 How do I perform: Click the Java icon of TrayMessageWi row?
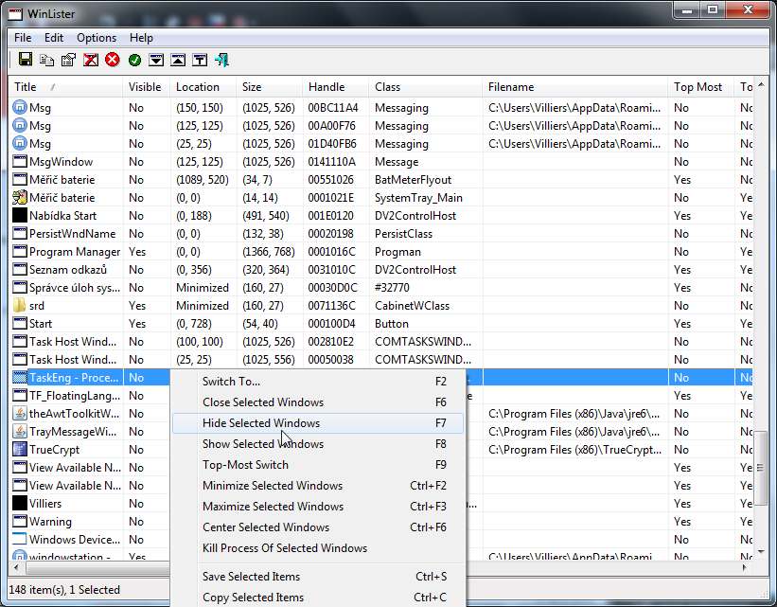(x=19, y=432)
